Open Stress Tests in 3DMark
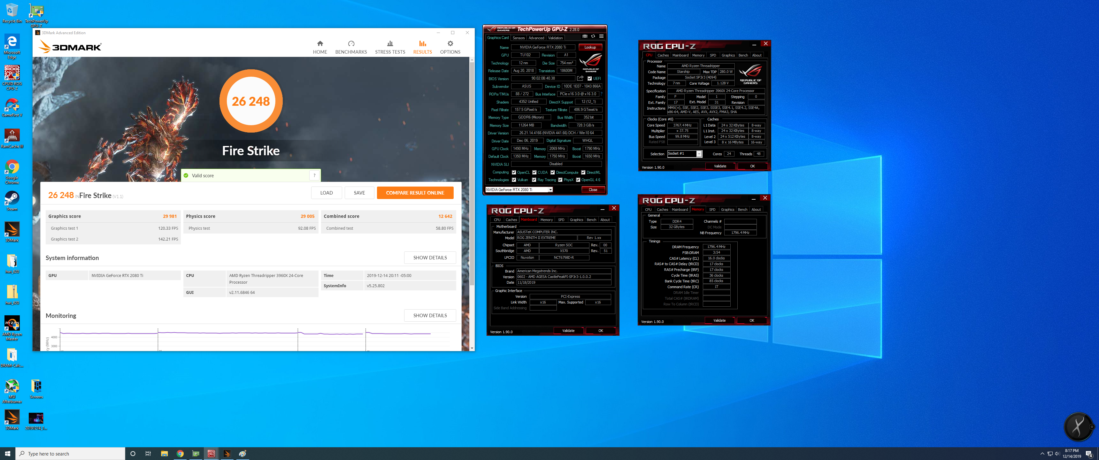 (390, 47)
